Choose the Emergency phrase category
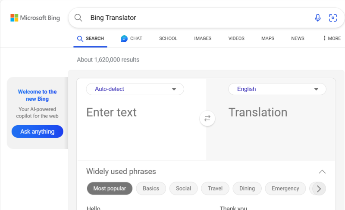 (x=285, y=188)
